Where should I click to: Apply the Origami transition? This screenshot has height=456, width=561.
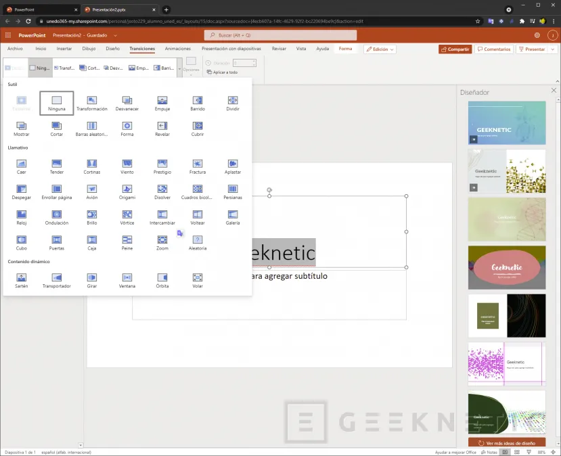[x=127, y=192]
